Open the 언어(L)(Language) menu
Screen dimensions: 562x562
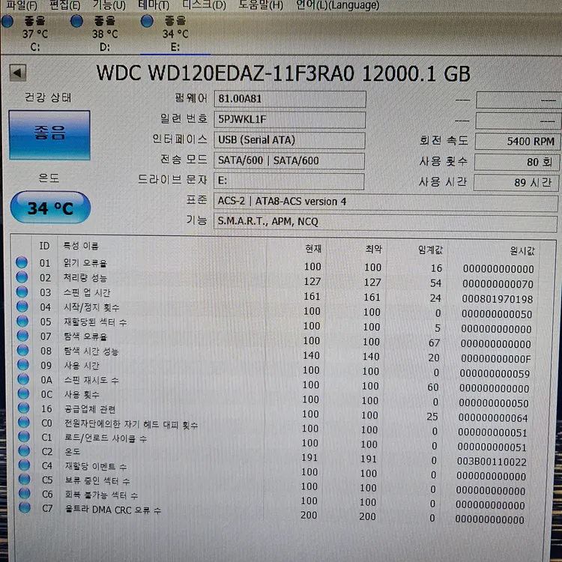338,5
